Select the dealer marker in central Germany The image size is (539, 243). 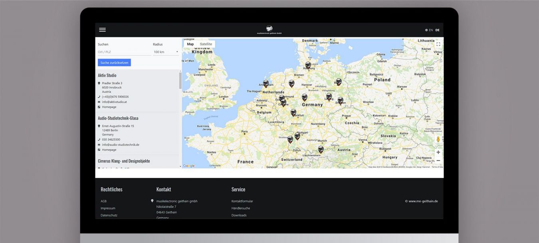tap(304, 97)
